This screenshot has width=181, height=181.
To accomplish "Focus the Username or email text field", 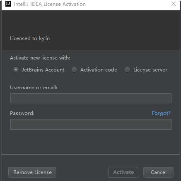I will [x=91, y=98].
